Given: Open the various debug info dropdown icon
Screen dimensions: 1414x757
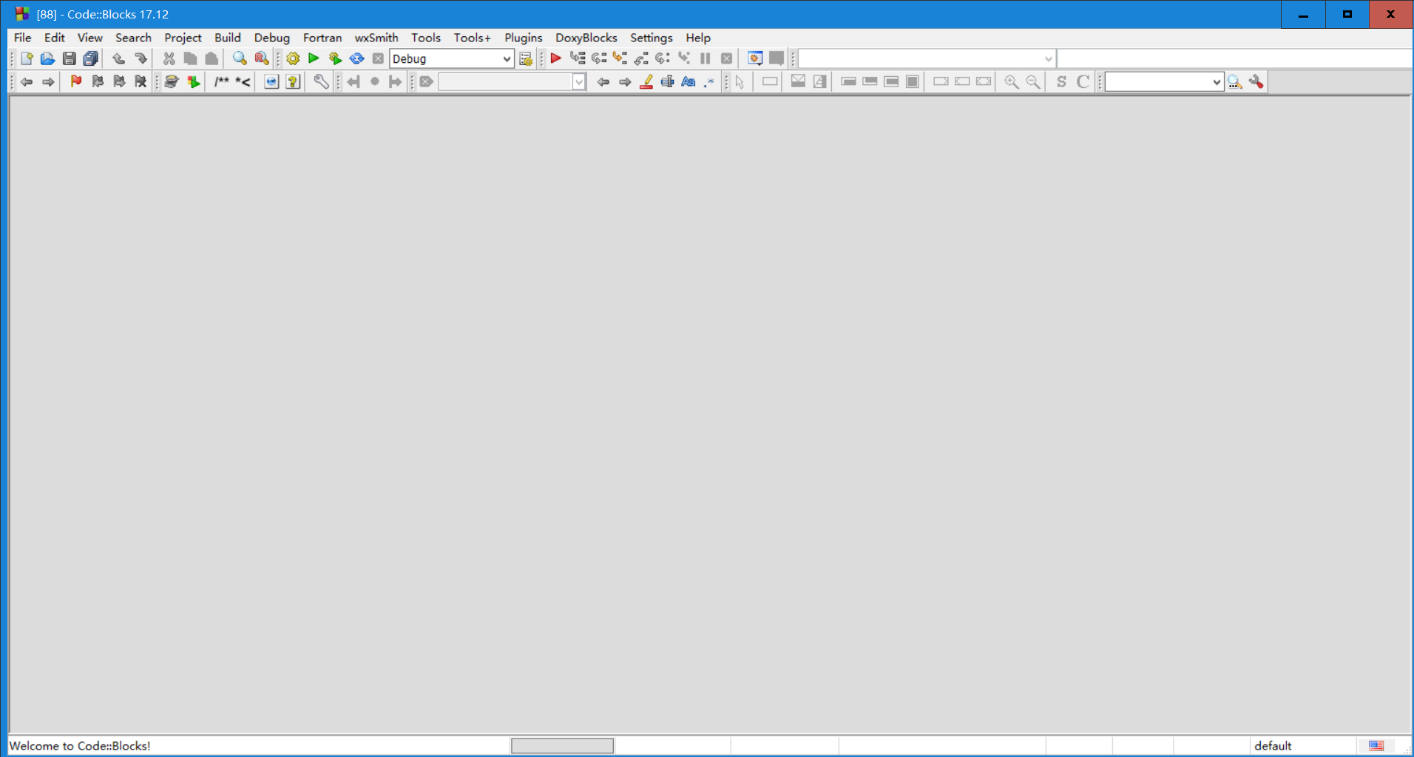Looking at the screenshot, I should tap(777, 58).
